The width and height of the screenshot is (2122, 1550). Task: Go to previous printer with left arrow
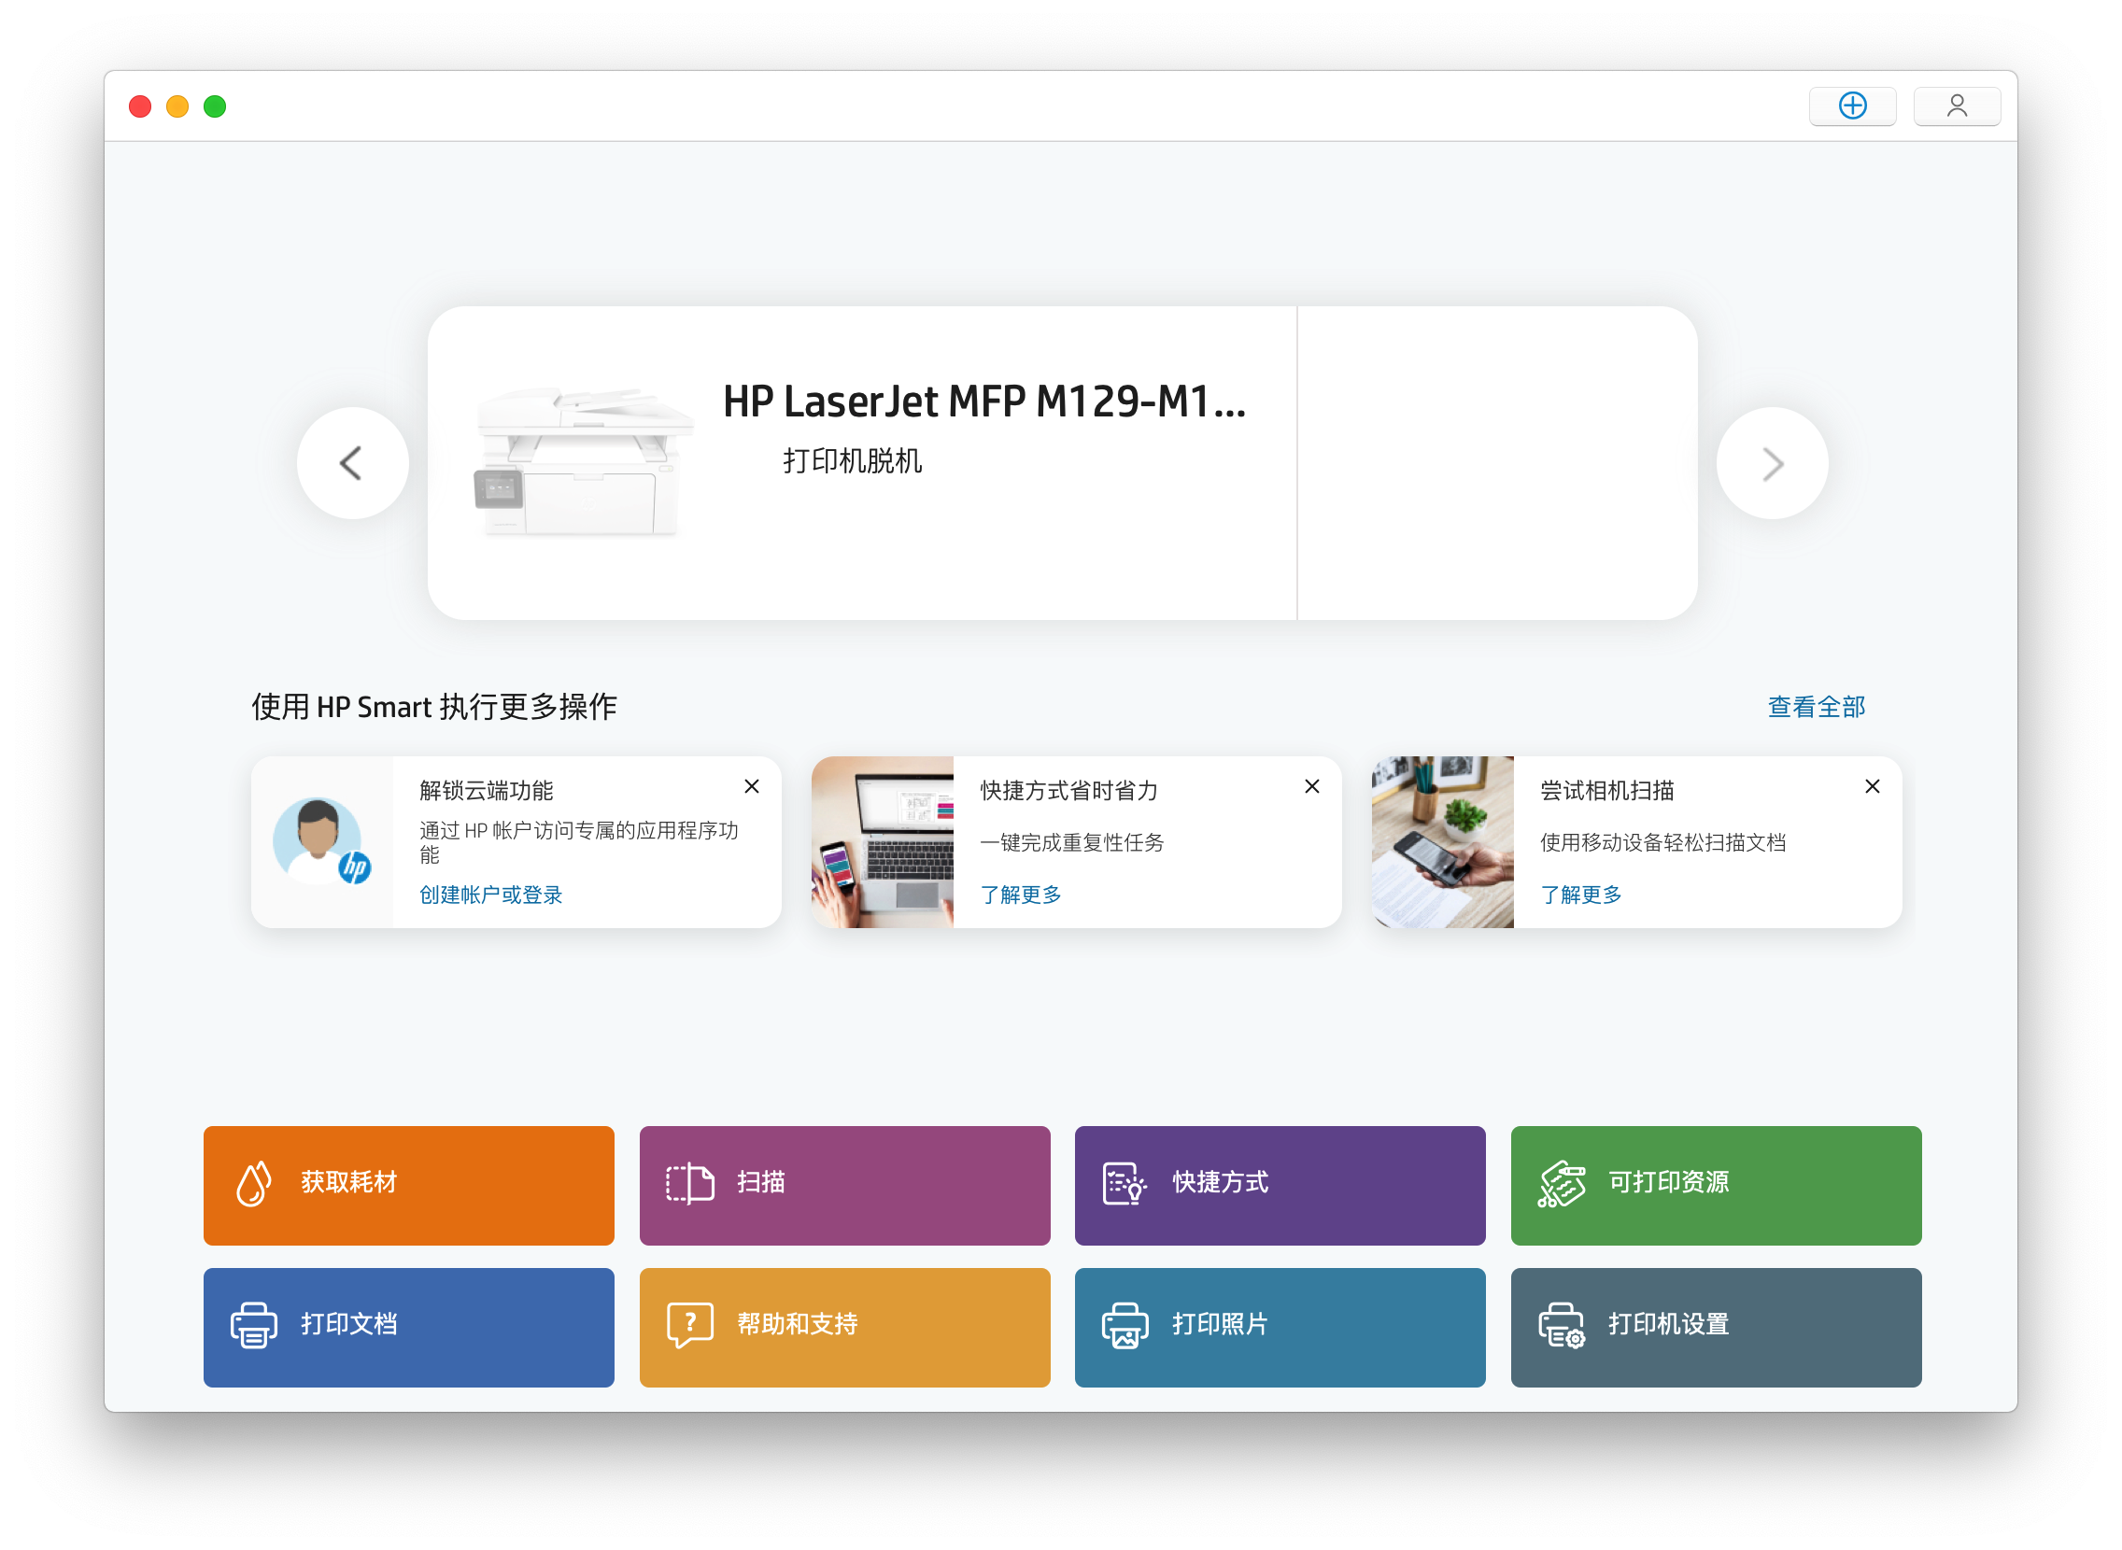click(x=352, y=462)
